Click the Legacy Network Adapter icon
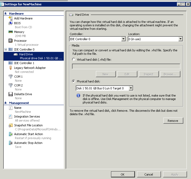The width and height of the screenshot is (191, 179). [11, 68]
